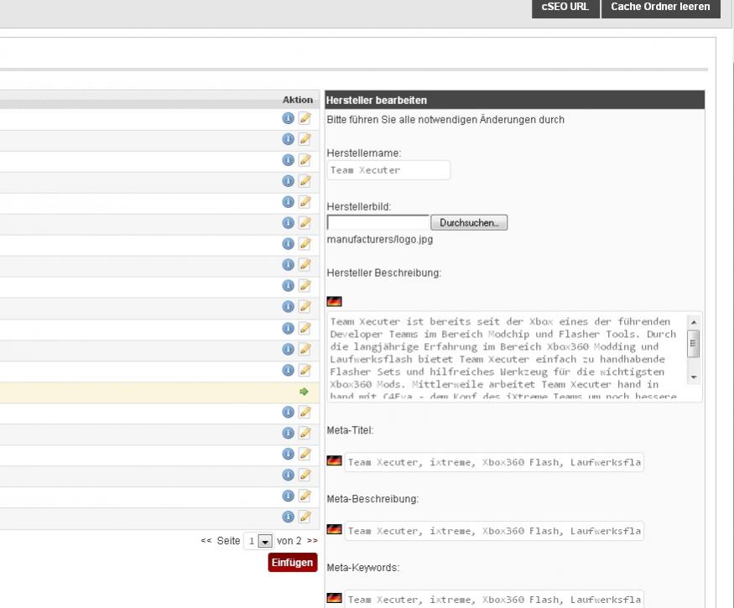734x608 pixels.
Task: Click the German flag beside the Meta-Keywords field
Action: click(334, 599)
